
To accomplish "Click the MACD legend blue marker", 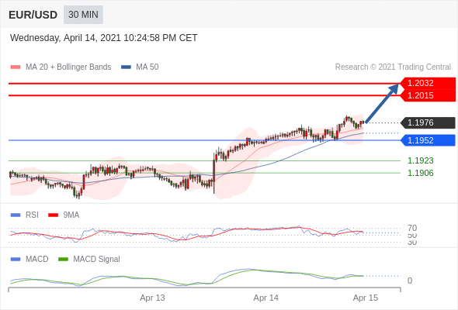I will 16,260.
